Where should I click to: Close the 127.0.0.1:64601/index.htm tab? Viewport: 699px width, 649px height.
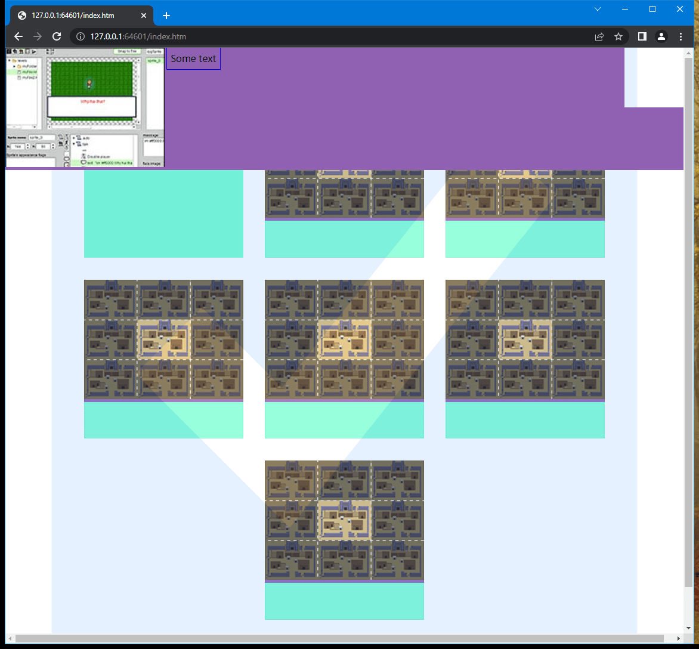pos(144,16)
